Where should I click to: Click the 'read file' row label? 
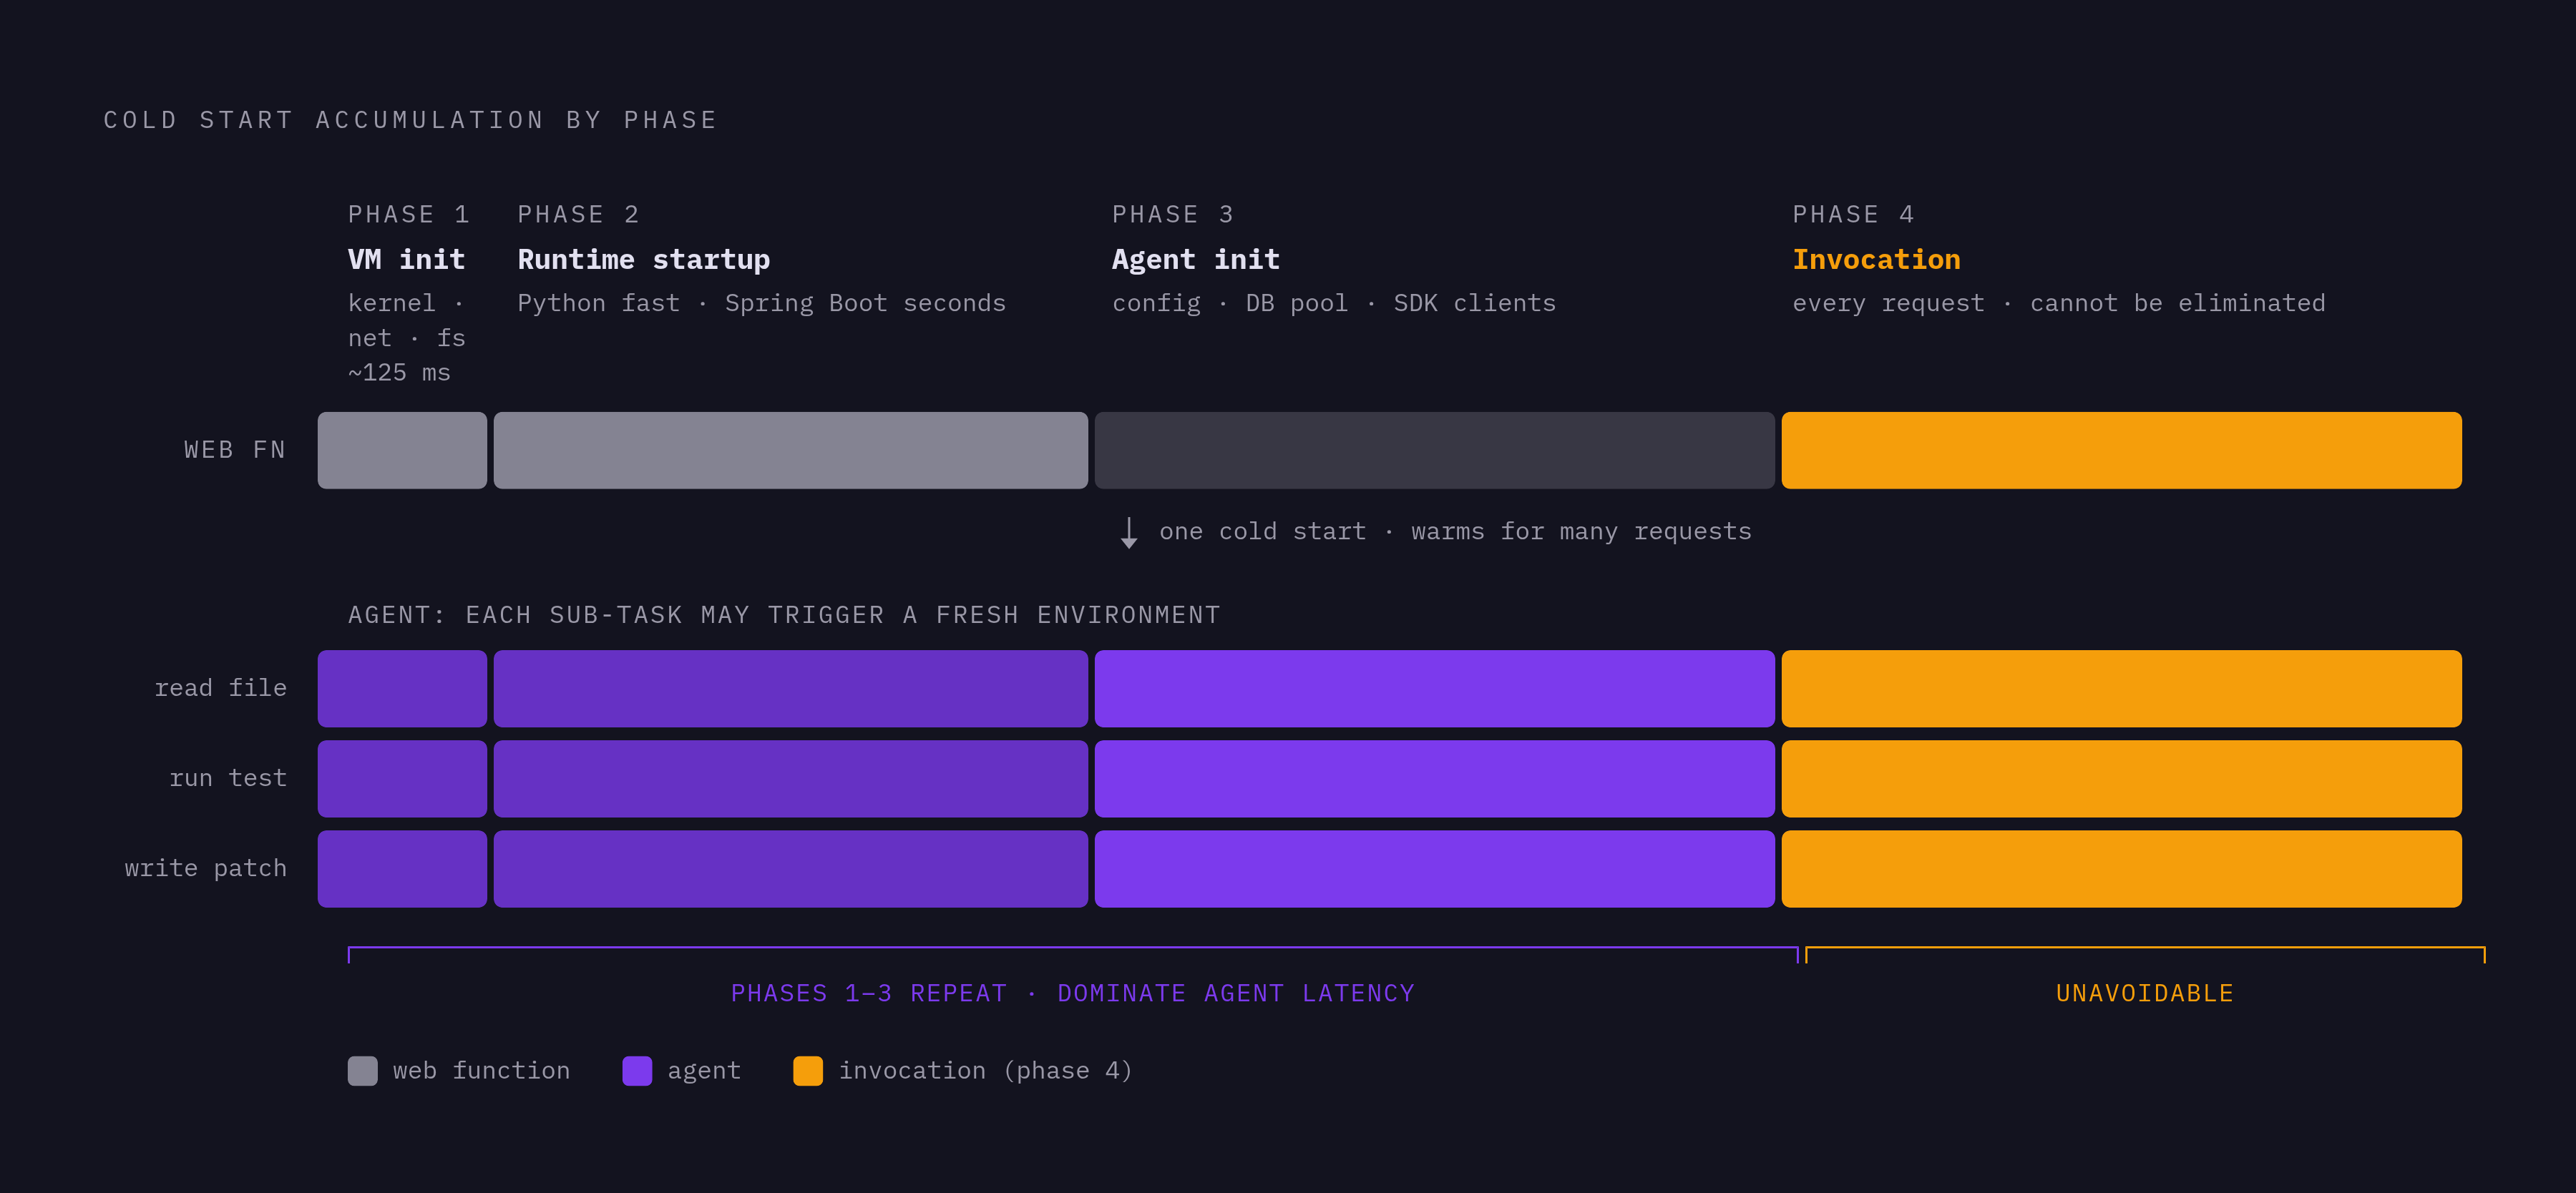click(x=220, y=687)
